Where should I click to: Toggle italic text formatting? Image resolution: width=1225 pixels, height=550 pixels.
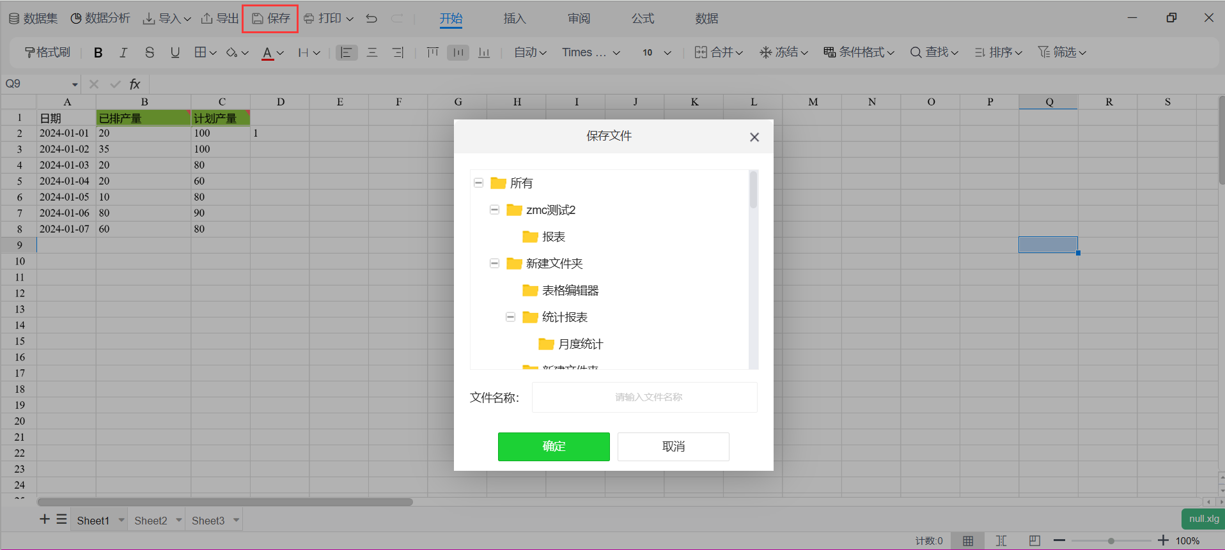[x=123, y=52]
